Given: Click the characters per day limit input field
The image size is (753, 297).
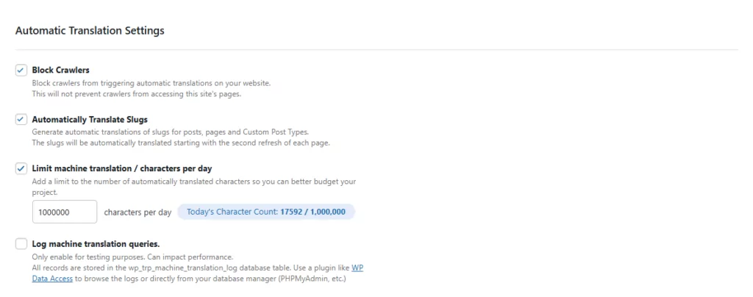Looking at the screenshot, I should tap(65, 212).
